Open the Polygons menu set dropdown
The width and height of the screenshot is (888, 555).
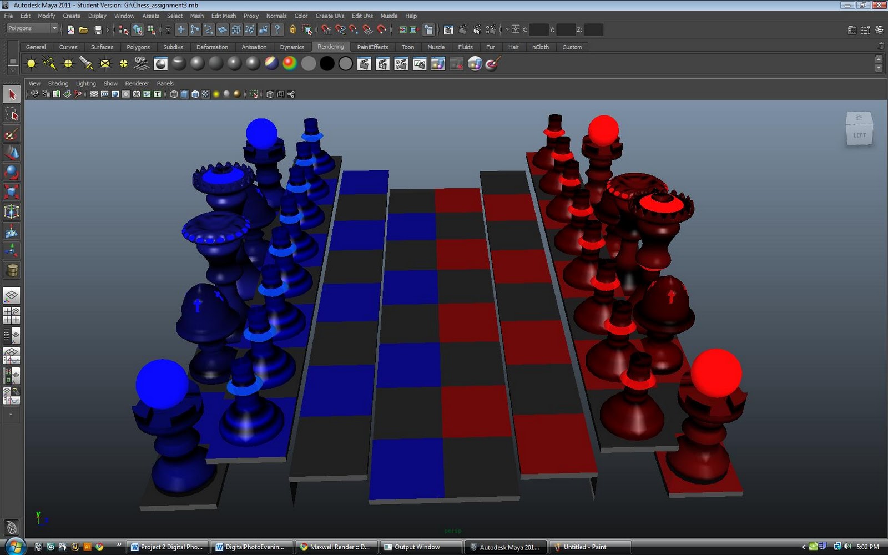31,28
